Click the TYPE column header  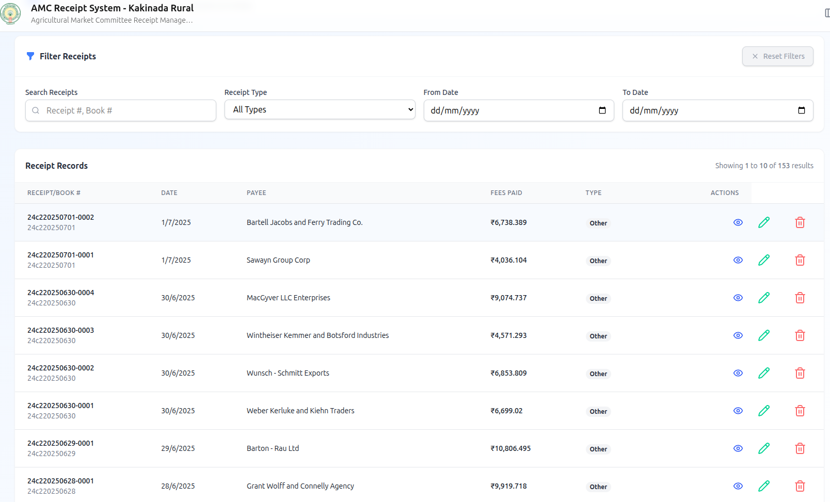point(594,193)
